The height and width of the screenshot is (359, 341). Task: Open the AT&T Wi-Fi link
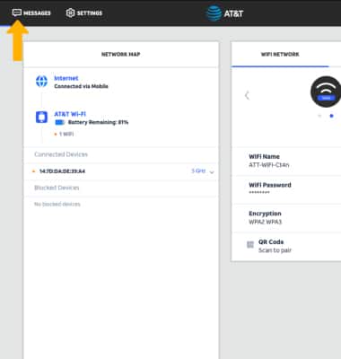70,114
